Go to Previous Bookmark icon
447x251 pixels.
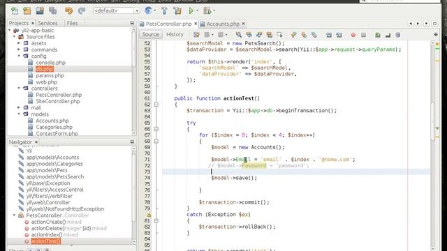(293, 35)
